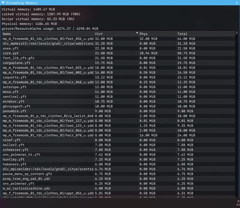Select the habanero.yft row
Viewport: 240px width, 208px height.
(119, 164)
